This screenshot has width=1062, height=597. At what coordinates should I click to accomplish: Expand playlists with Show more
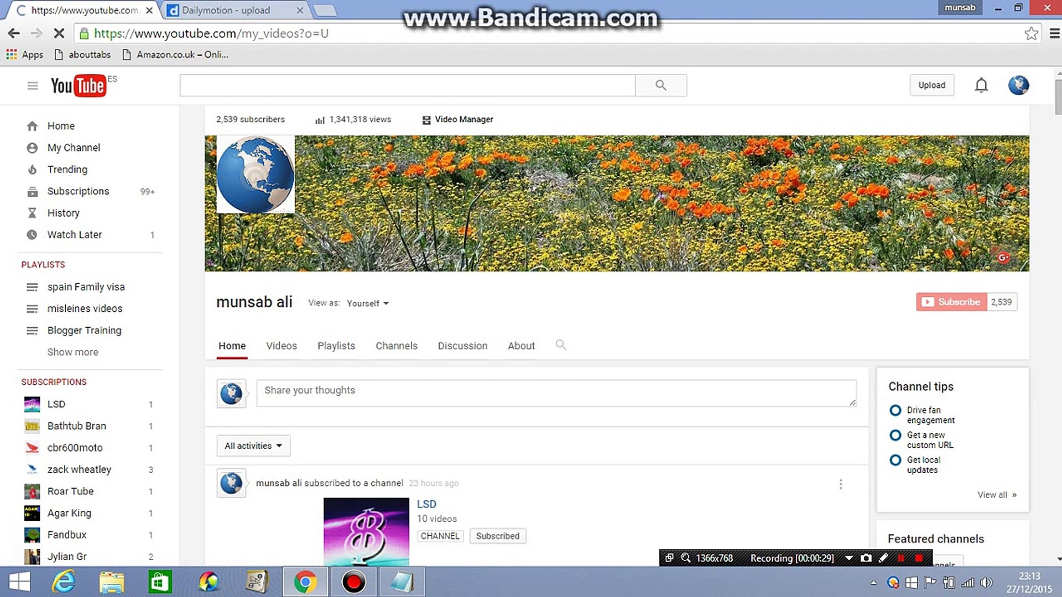[x=72, y=352]
